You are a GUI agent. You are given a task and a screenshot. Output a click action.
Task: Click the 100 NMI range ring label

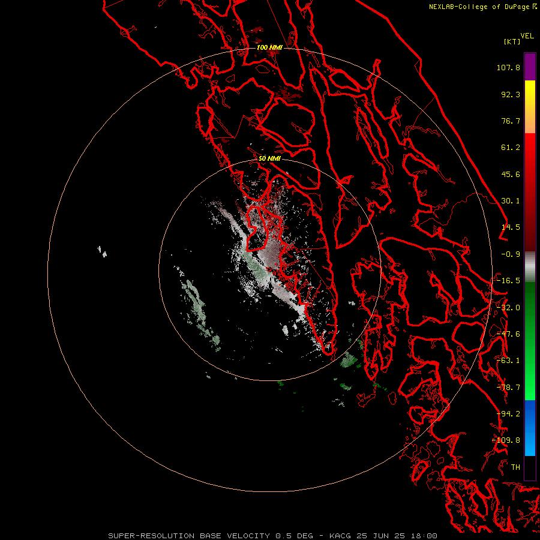[269, 47]
